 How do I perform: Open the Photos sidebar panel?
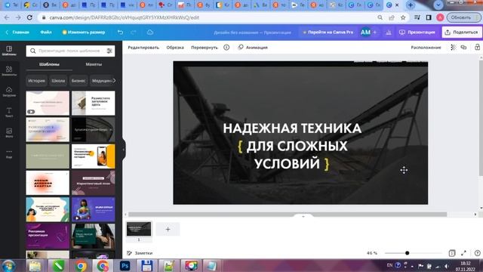tap(9, 133)
